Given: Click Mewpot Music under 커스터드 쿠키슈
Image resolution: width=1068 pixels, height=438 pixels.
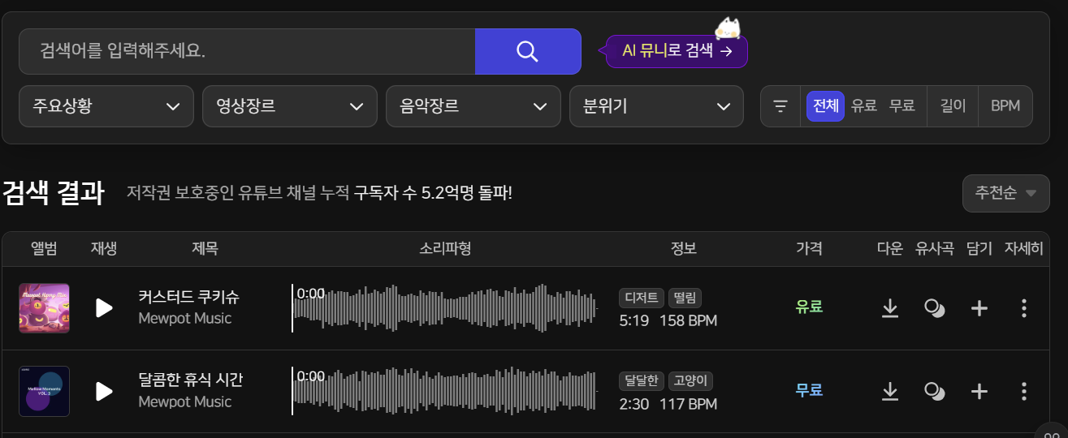Looking at the screenshot, I should (x=185, y=319).
